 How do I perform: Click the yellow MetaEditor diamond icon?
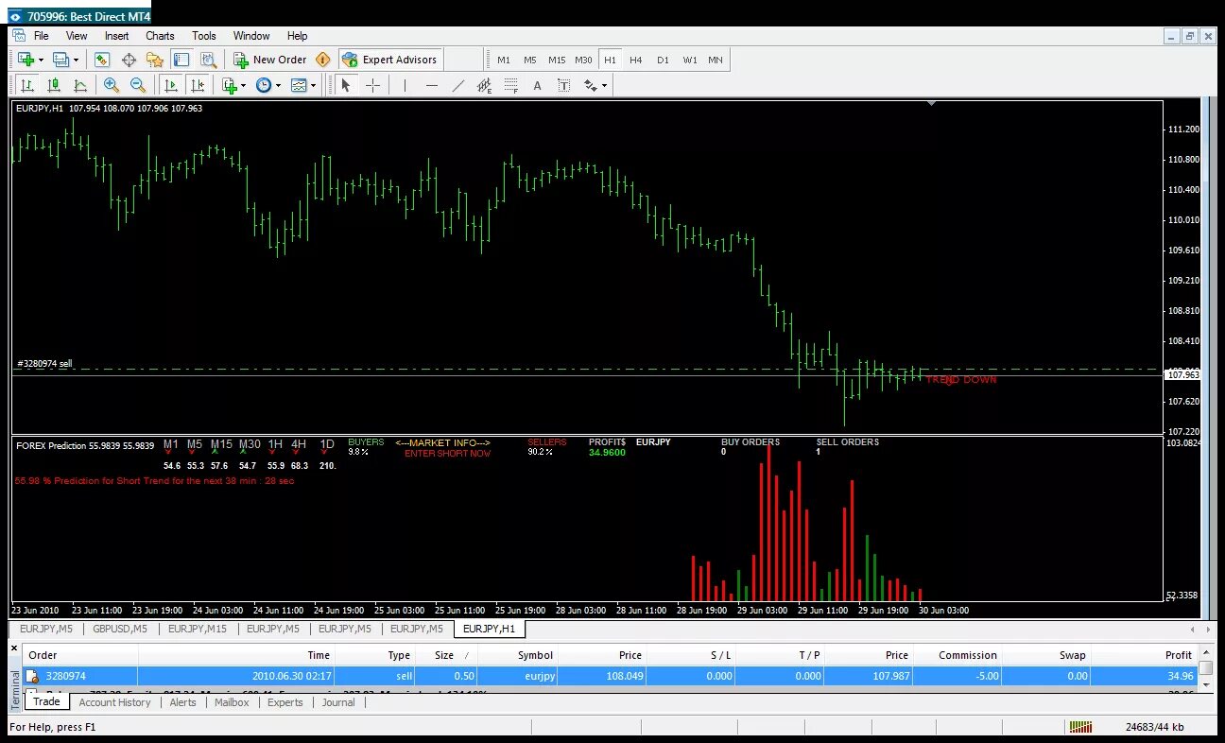[x=323, y=60]
